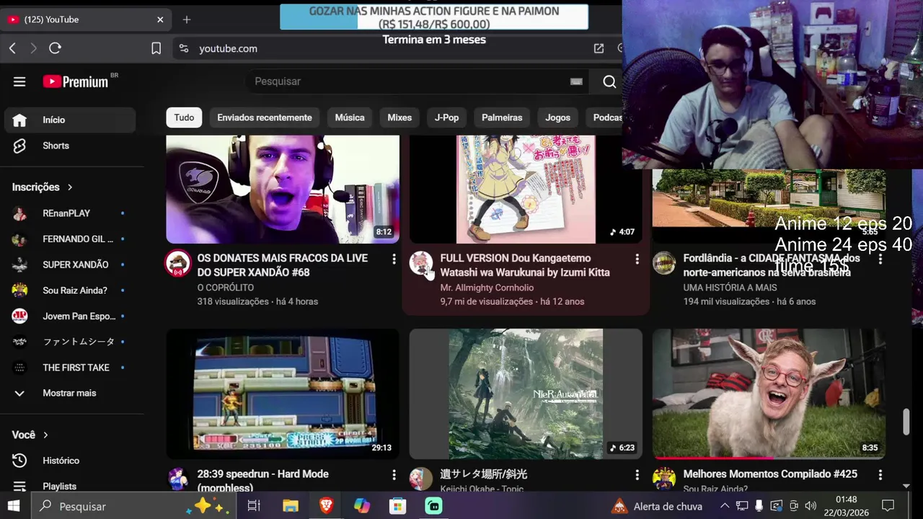Select the Palmeiras filter chip

coord(502,117)
